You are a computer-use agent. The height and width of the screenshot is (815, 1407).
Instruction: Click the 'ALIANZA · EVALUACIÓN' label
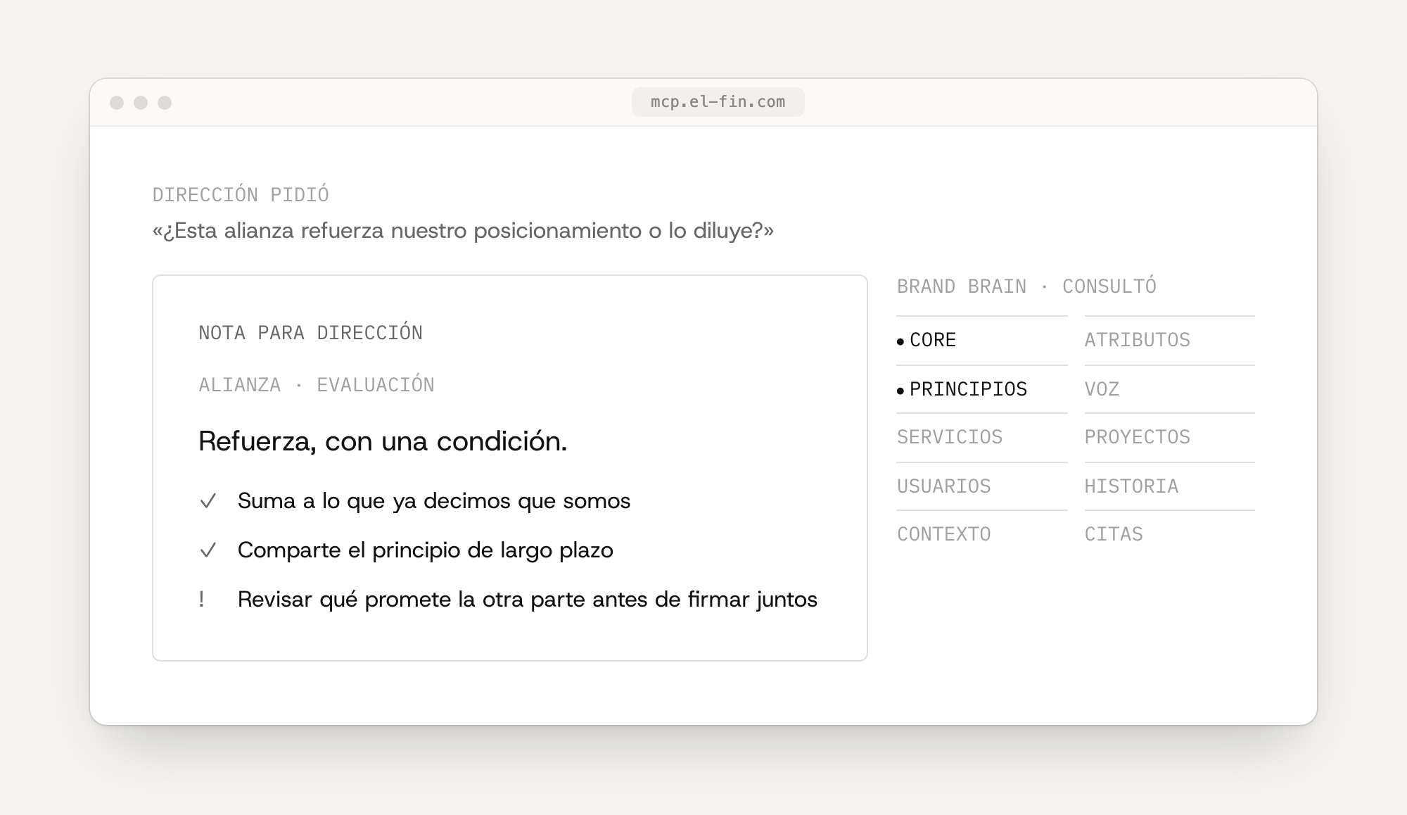[317, 385]
